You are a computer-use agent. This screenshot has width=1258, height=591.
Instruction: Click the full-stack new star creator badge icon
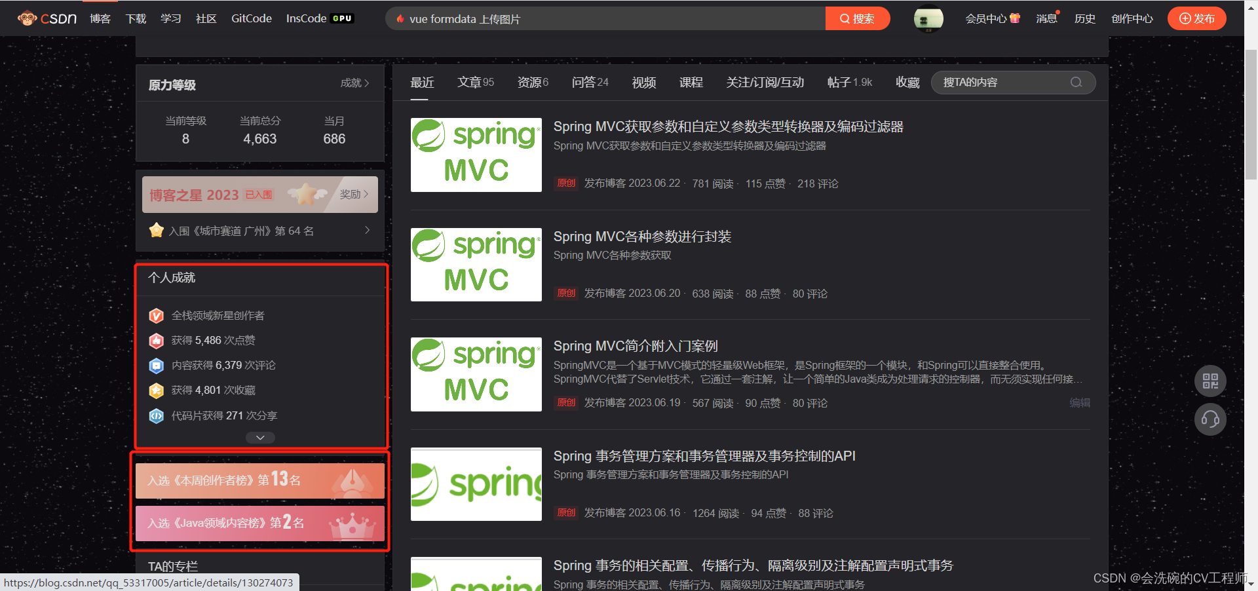[157, 316]
